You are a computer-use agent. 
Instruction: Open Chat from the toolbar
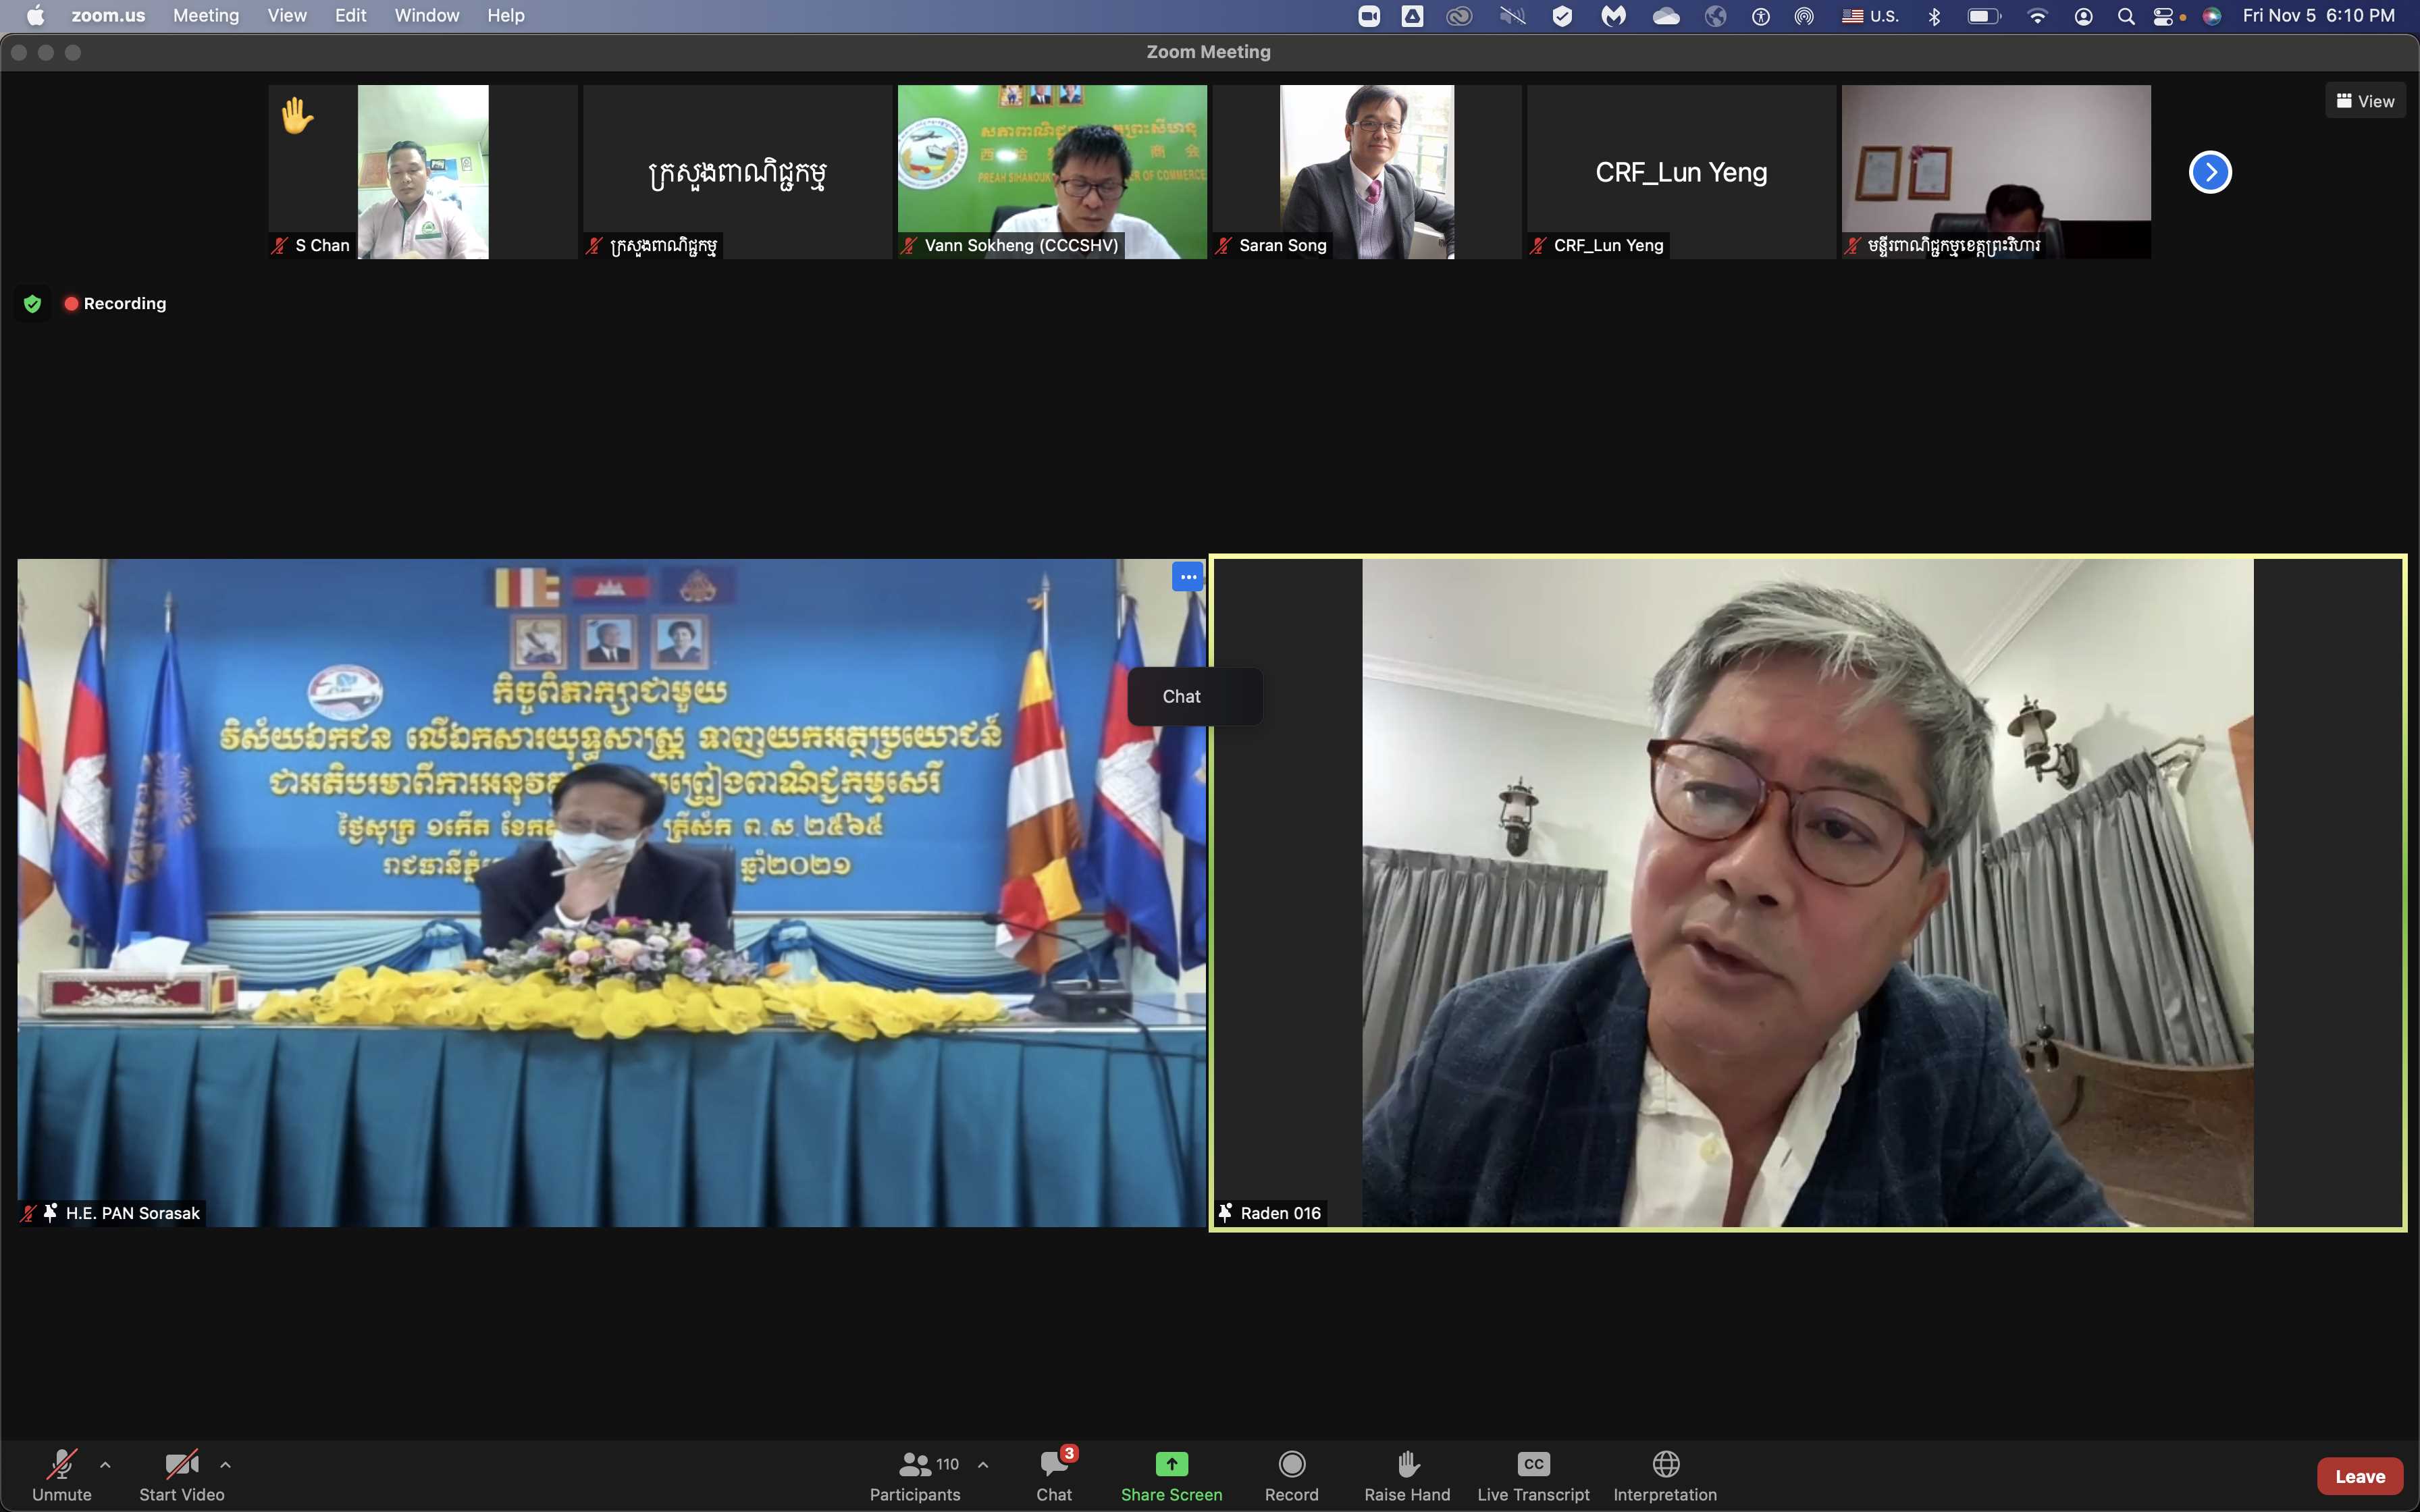[x=1054, y=1475]
